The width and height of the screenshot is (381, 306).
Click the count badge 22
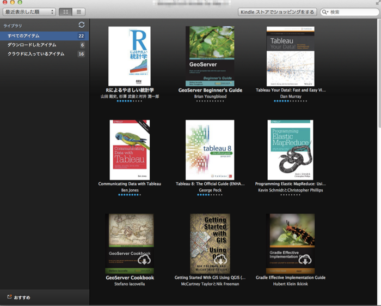click(x=81, y=36)
